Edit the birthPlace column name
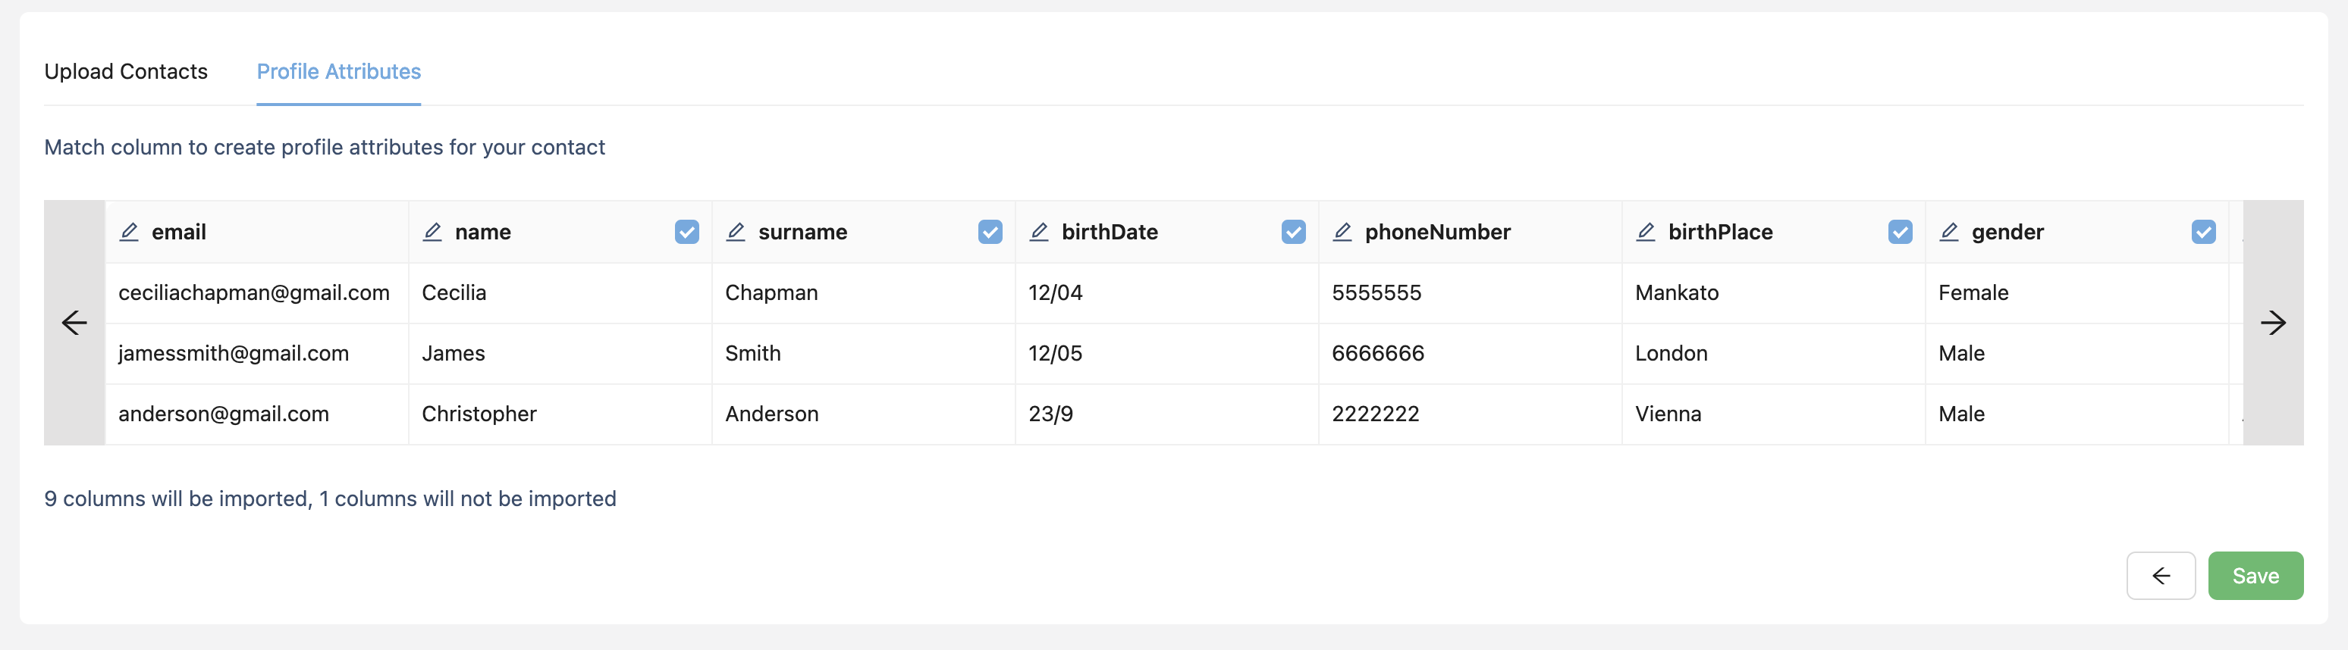Viewport: 2348px width, 650px height. click(x=1646, y=232)
